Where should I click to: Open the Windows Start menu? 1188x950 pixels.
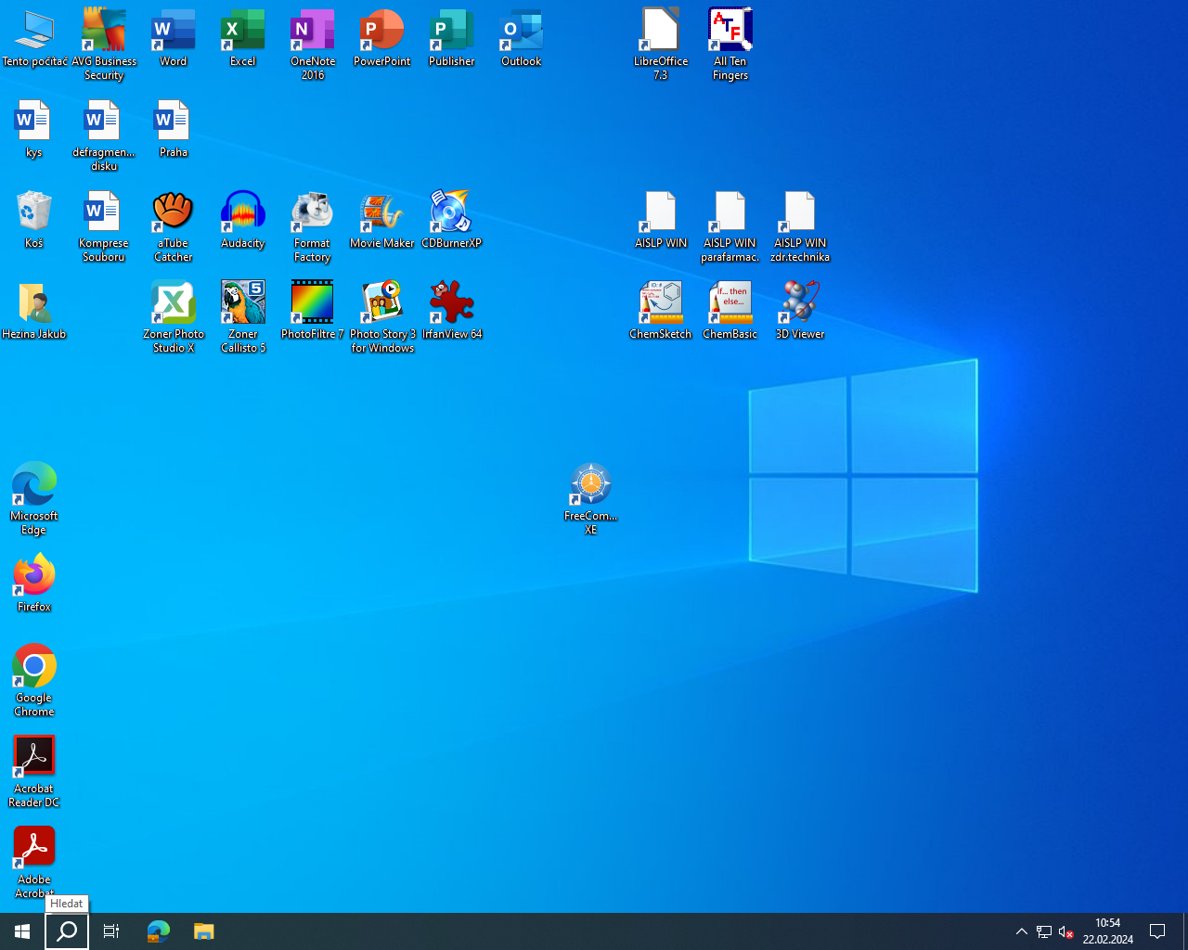[x=22, y=931]
